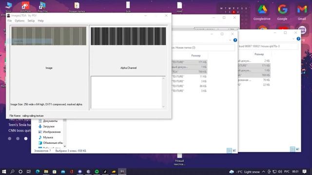Open Объемные объекты in navigation pane
The image size is (312, 175).
pos(51,142)
